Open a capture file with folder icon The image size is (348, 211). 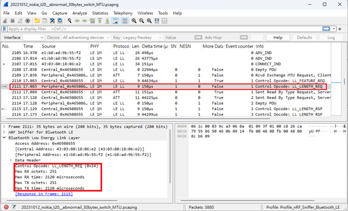click(37, 21)
